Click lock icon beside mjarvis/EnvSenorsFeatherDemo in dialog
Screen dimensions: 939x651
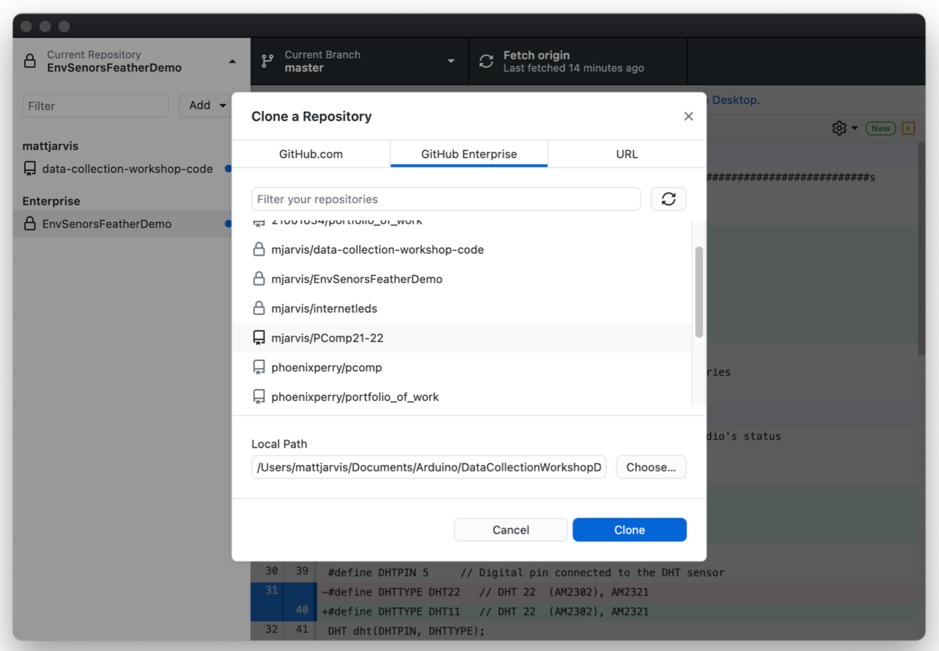tap(259, 278)
